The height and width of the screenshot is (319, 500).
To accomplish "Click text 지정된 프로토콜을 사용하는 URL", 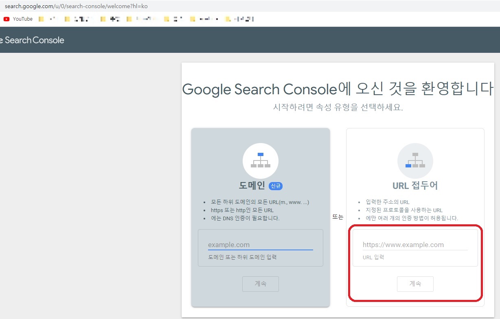I will tap(404, 210).
